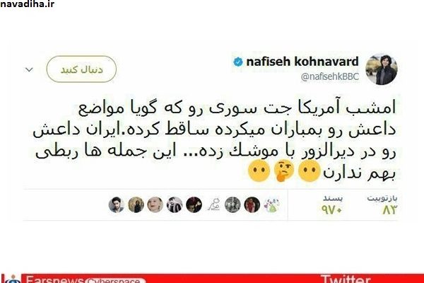This screenshot has width=424, height=283.
Task: Open the calligraphy logo liker avatar
Action: [213, 204]
